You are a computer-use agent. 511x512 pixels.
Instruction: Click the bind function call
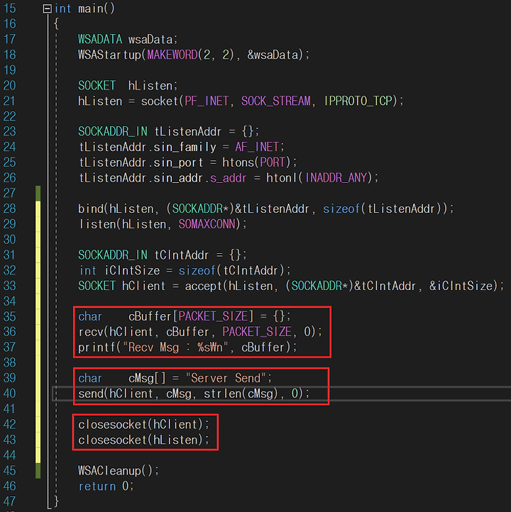tap(91, 208)
